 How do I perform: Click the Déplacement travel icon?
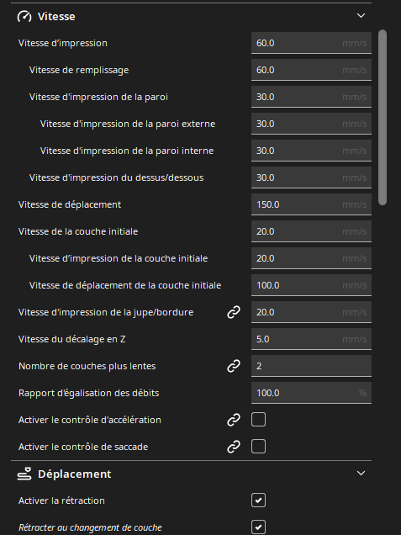coord(24,474)
